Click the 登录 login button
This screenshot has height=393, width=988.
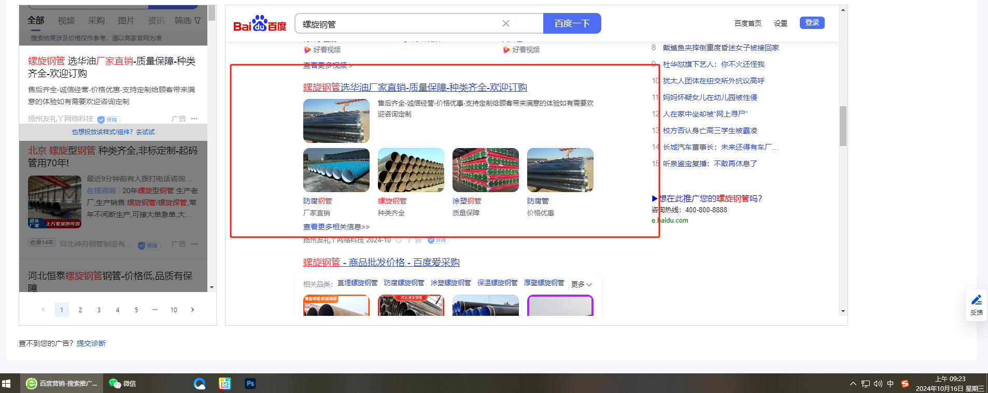point(812,23)
